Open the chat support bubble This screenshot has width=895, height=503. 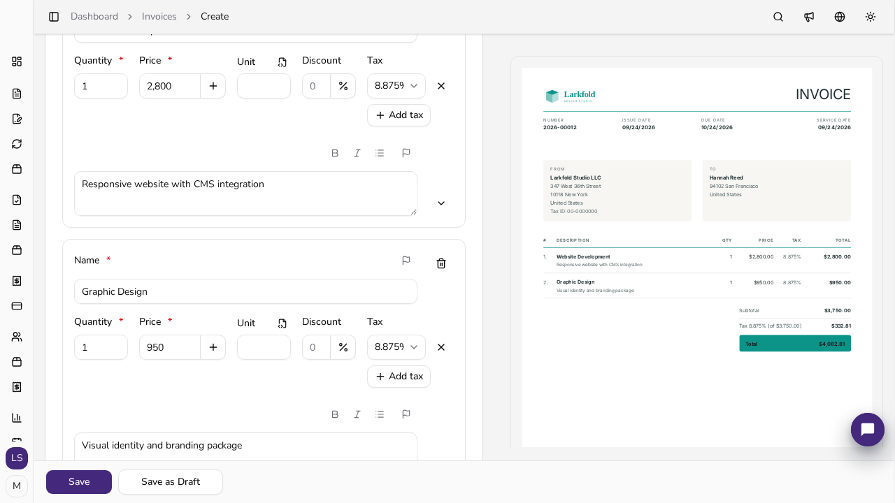(868, 430)
